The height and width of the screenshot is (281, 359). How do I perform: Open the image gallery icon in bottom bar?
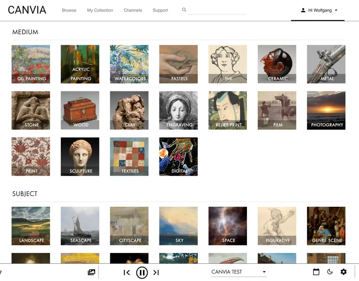click(x=91, y=272)
